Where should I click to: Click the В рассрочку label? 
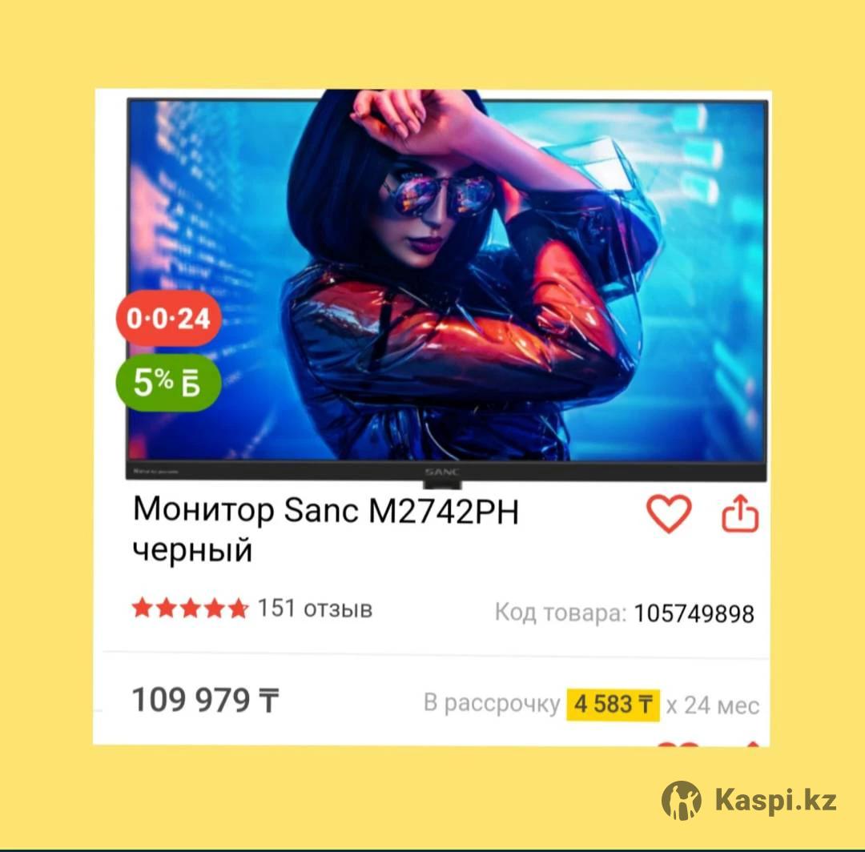[492, 704]
